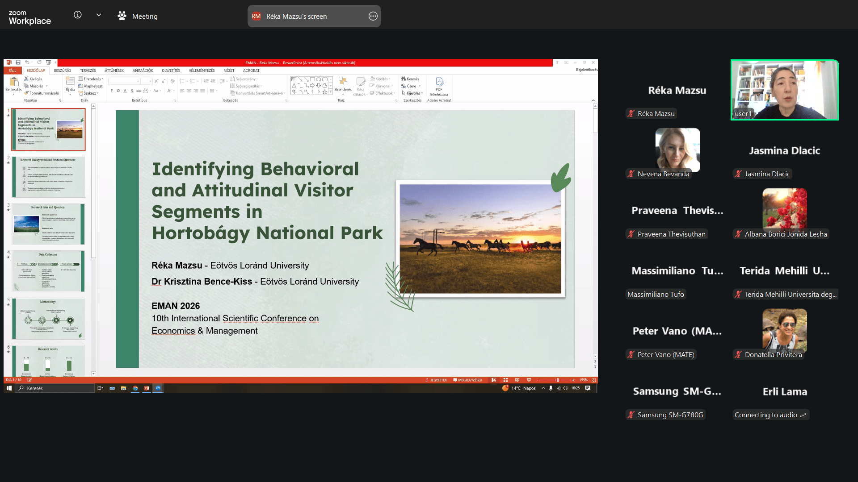Toggle the JEGYZETEK notes pane

tap(436, 380)
